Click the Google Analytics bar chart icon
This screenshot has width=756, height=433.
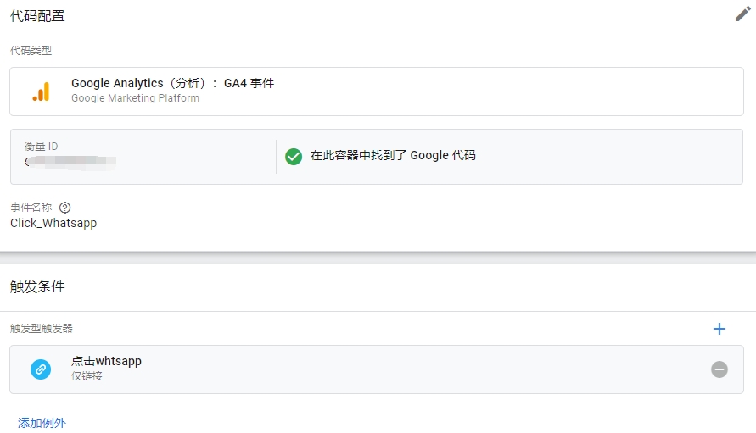pyautogui.click(x=41, y=92)
